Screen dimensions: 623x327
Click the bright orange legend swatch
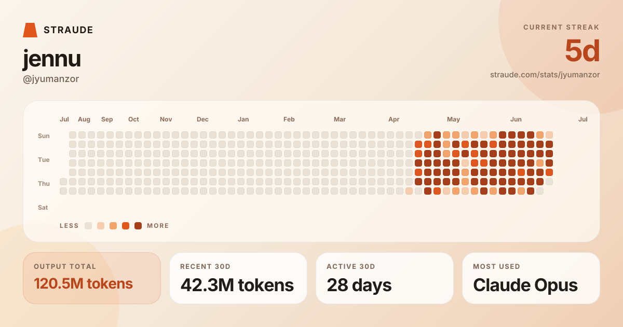[126, 226]
